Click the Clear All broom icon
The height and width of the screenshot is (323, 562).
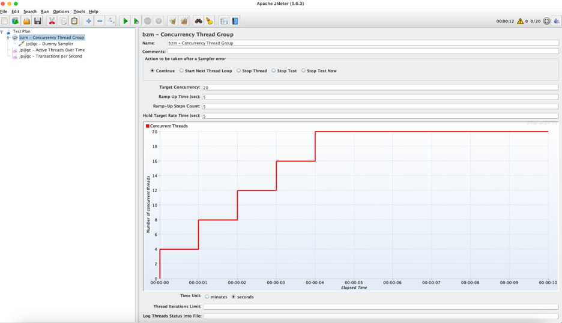184,21
